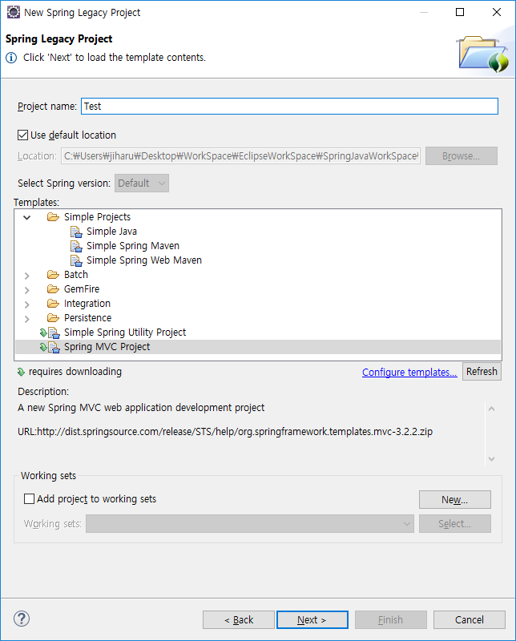Expand the Persistence templates folder
Screen dimensions: 516x641
click(x=27, y=319)
